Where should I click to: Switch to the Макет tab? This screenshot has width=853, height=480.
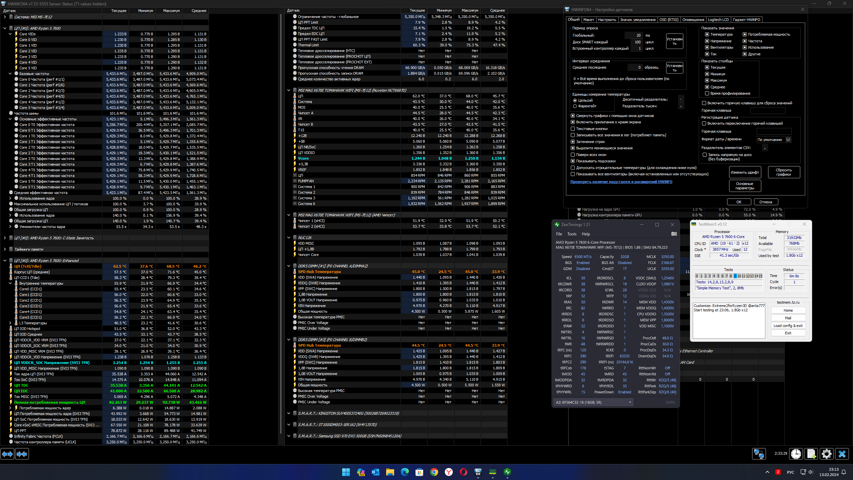(588, 20)
